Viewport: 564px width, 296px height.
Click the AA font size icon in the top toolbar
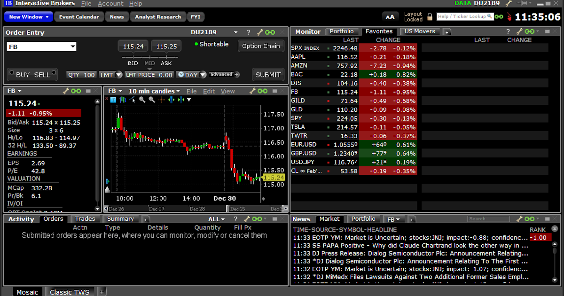390,16
